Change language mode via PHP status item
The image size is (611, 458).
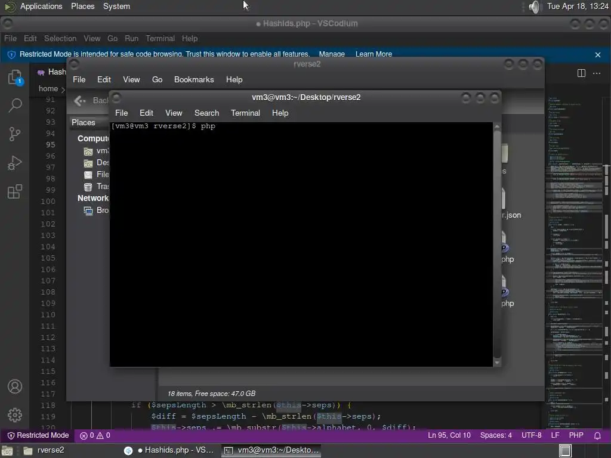576,435
